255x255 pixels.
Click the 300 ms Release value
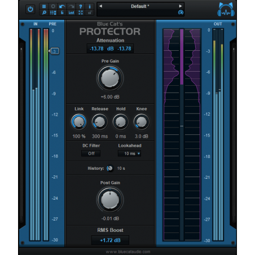coord(100,136)
